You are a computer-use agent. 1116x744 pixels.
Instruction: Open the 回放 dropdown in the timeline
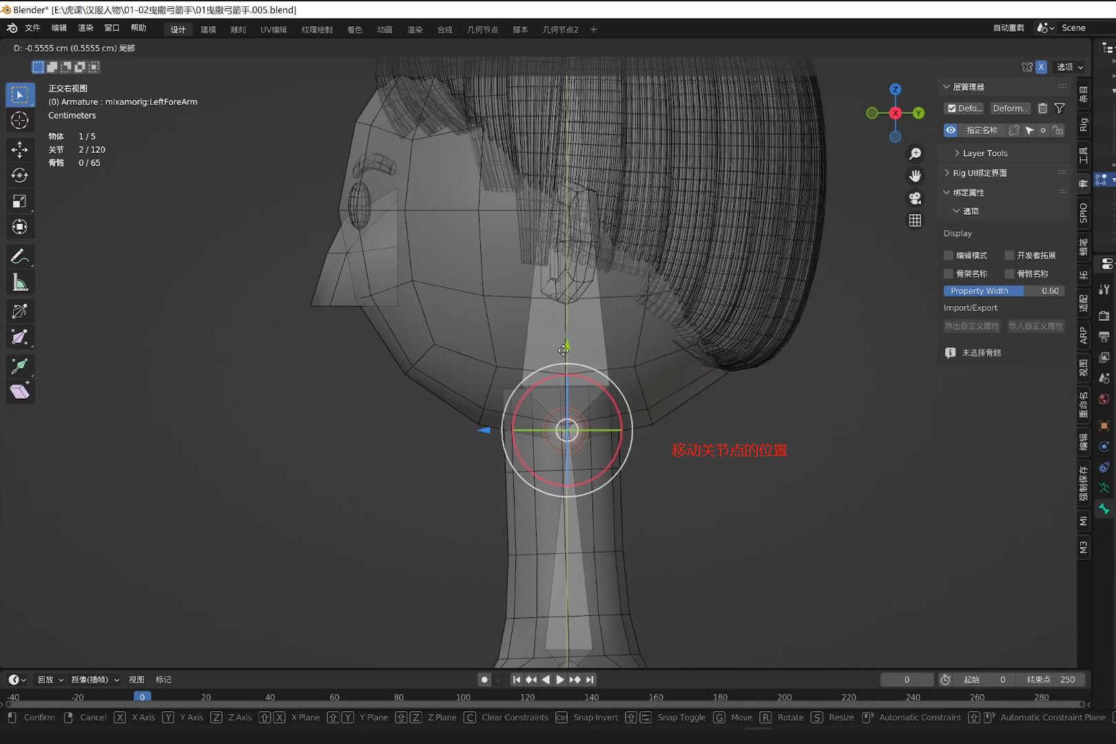coord(50,680)
